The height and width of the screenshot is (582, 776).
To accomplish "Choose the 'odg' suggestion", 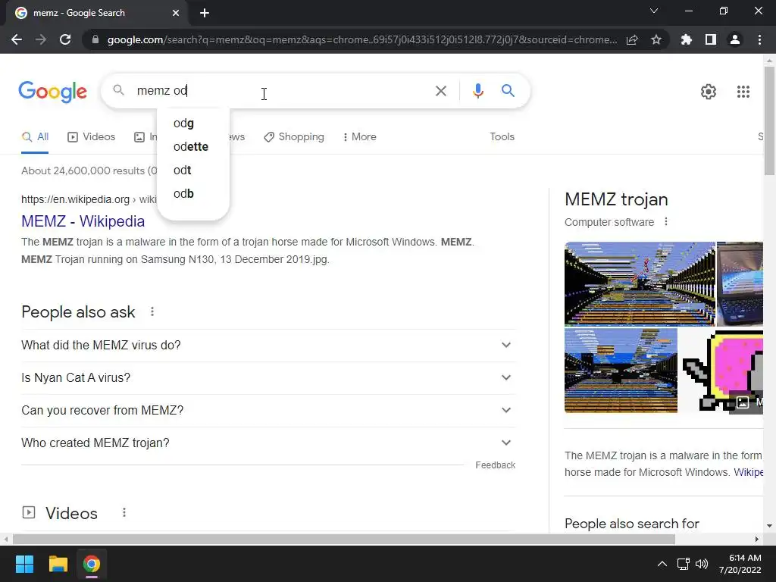I will tap(193, 124).
